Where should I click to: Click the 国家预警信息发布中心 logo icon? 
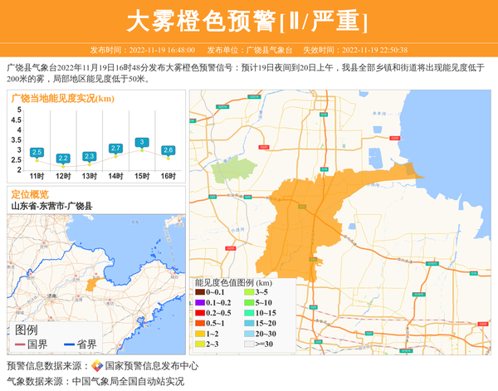(x=96, y=366)
